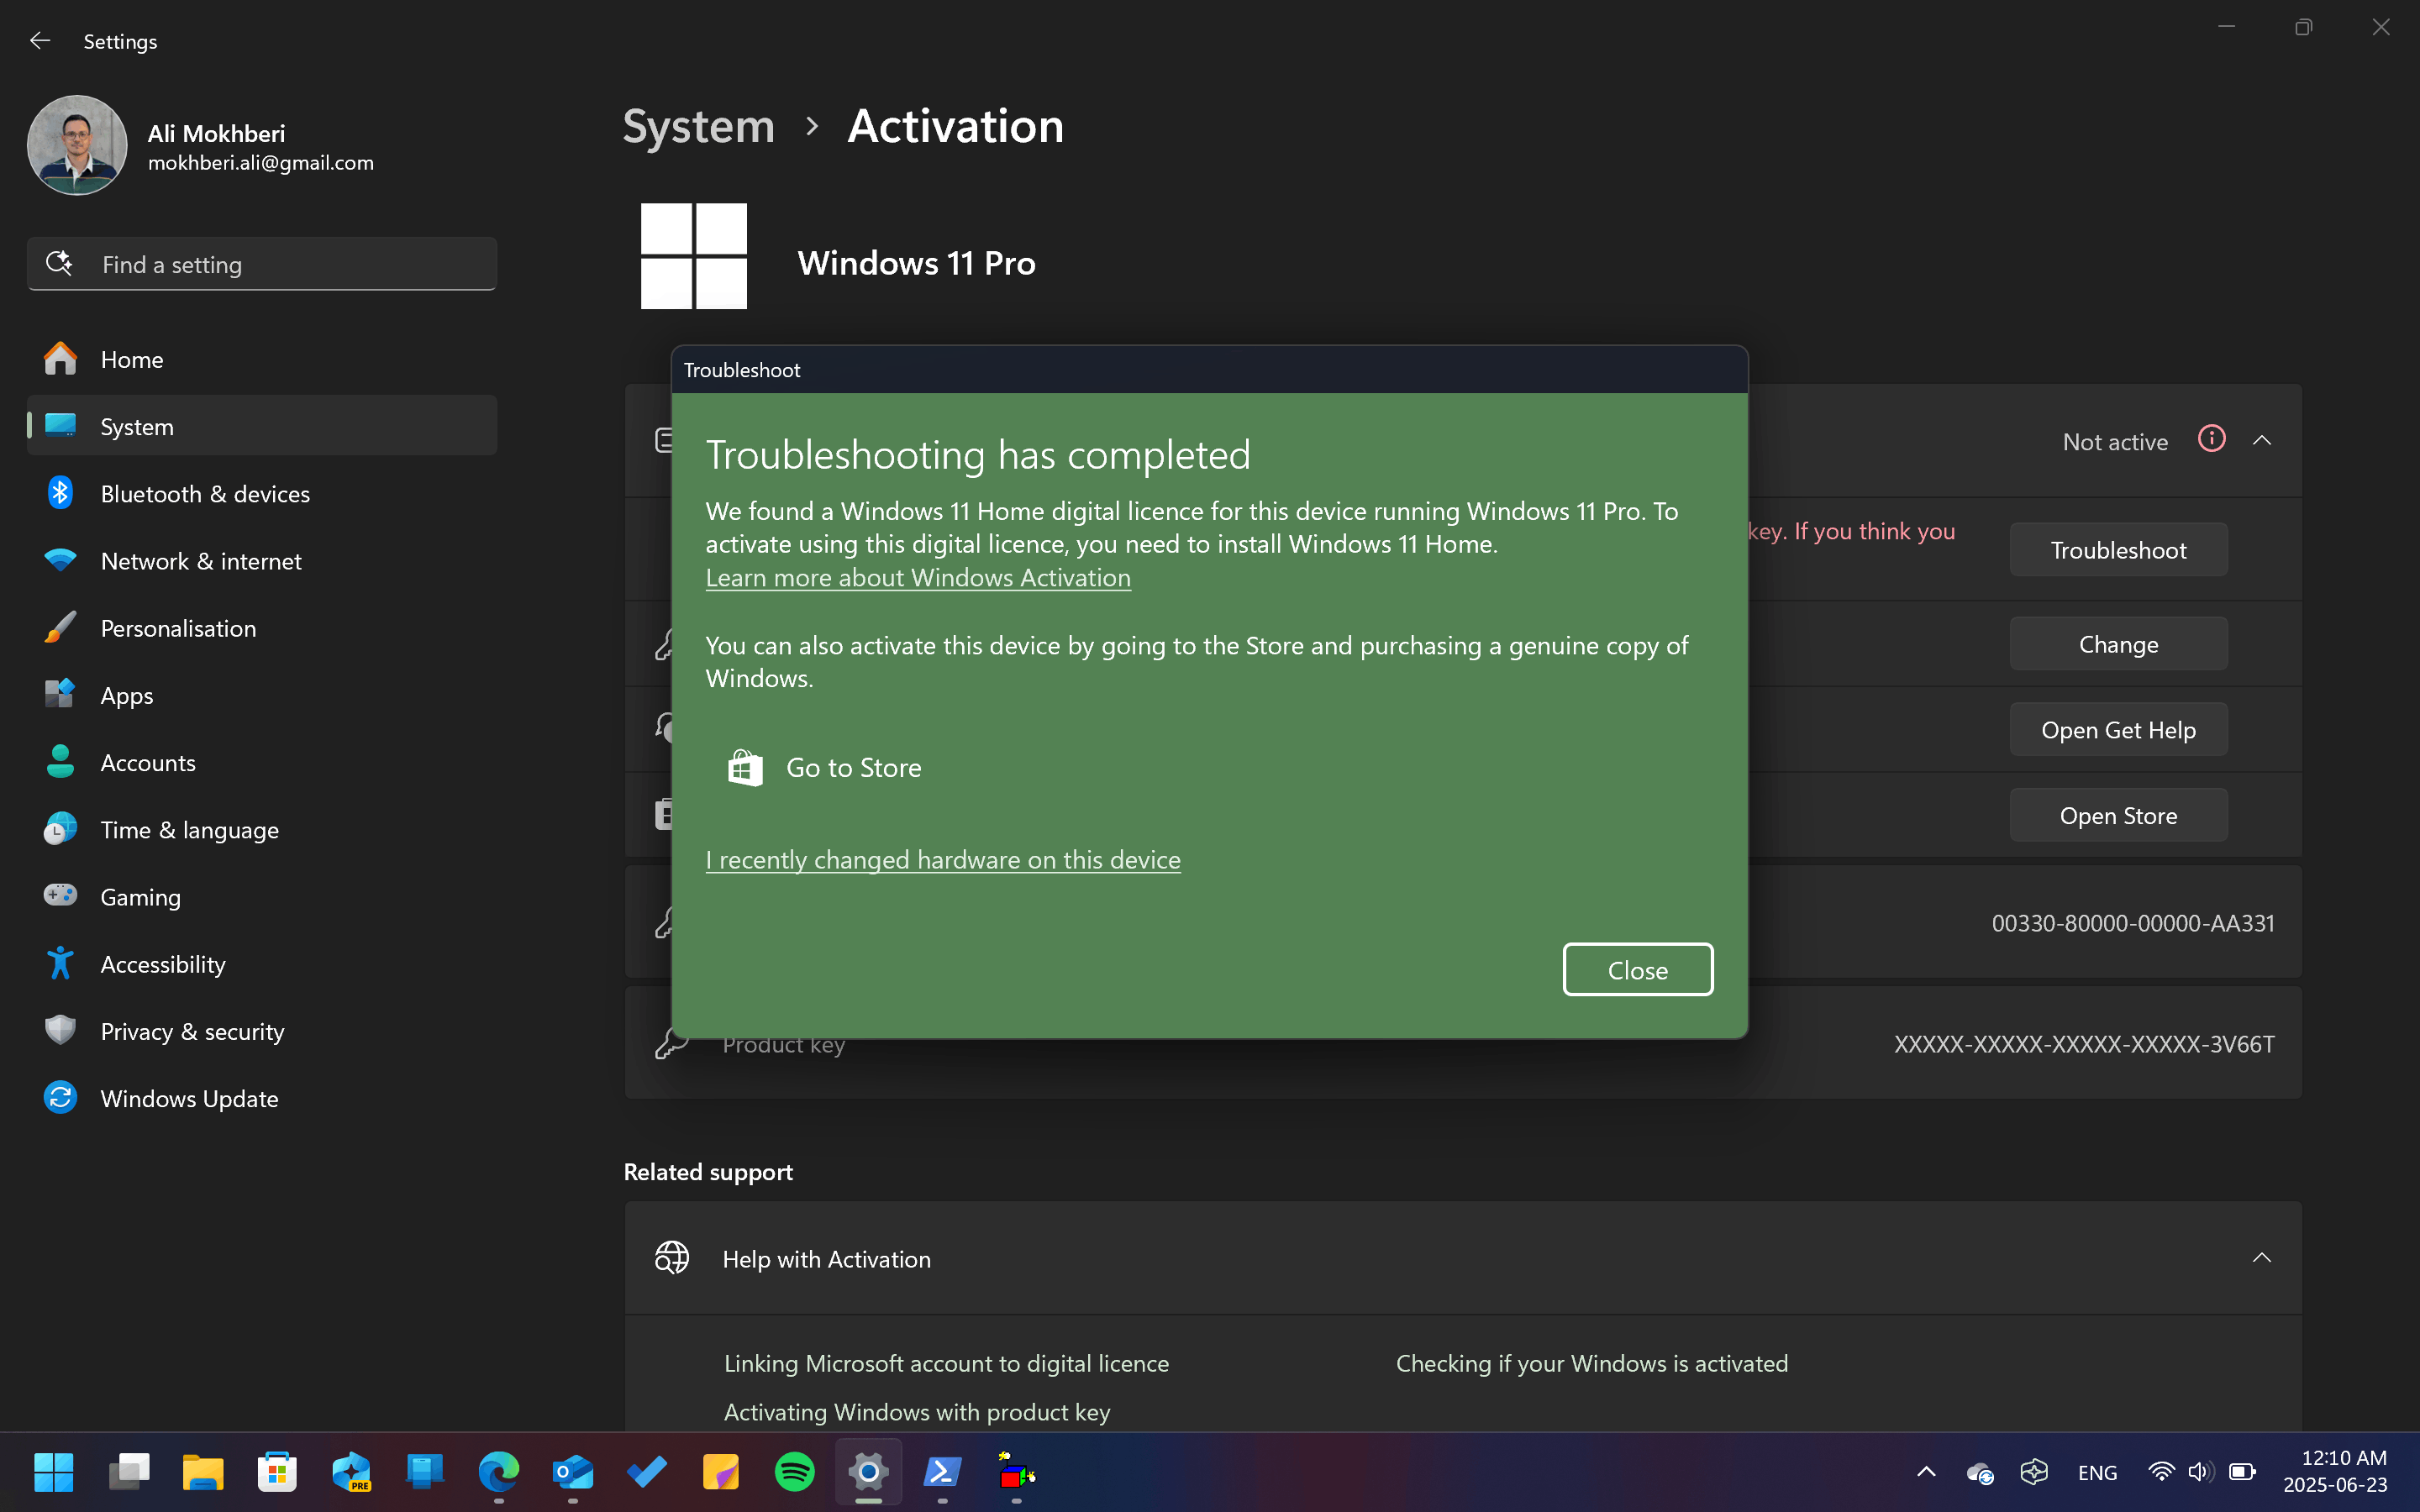
Task: Click I recently changed hardware link
Action: pyautogui.click(x=943, y=860)
